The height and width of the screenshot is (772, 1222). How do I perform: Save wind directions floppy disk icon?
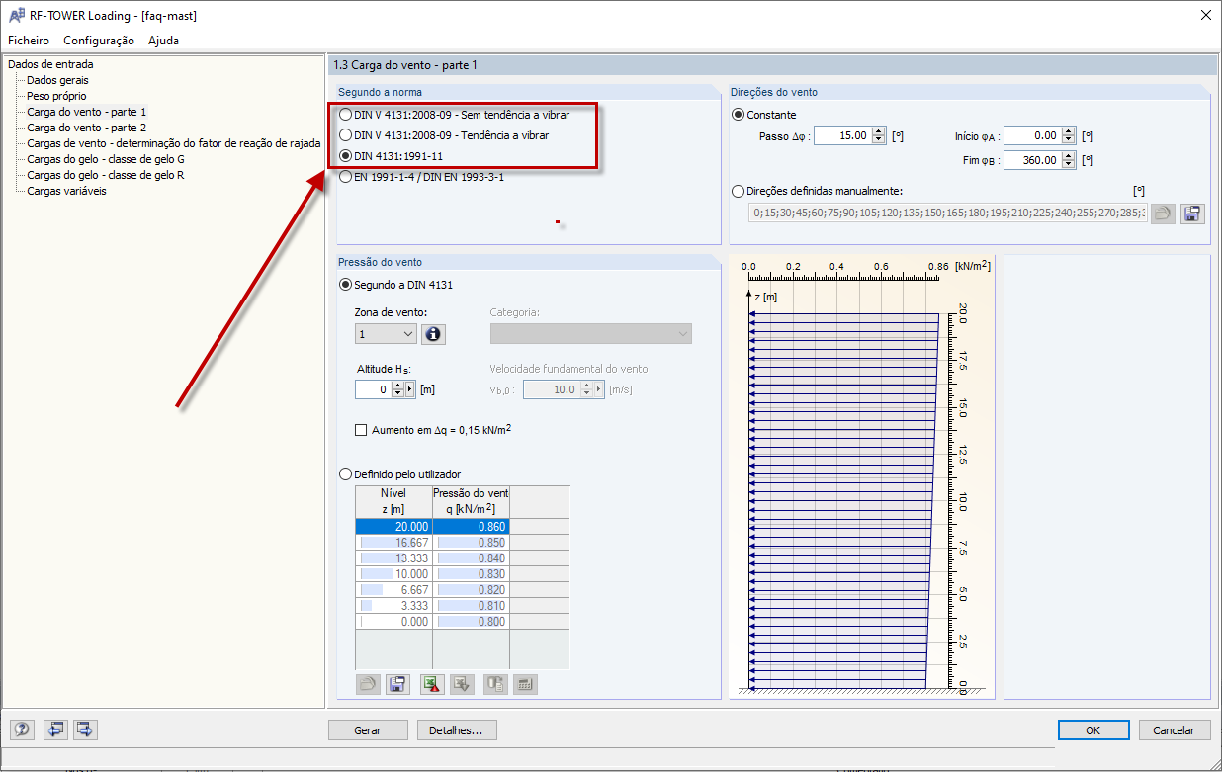pyautogui.click(x=1193, y=213)
